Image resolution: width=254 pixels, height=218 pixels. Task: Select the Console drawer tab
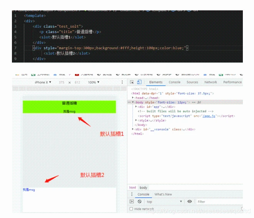click(x=144, y=194)
